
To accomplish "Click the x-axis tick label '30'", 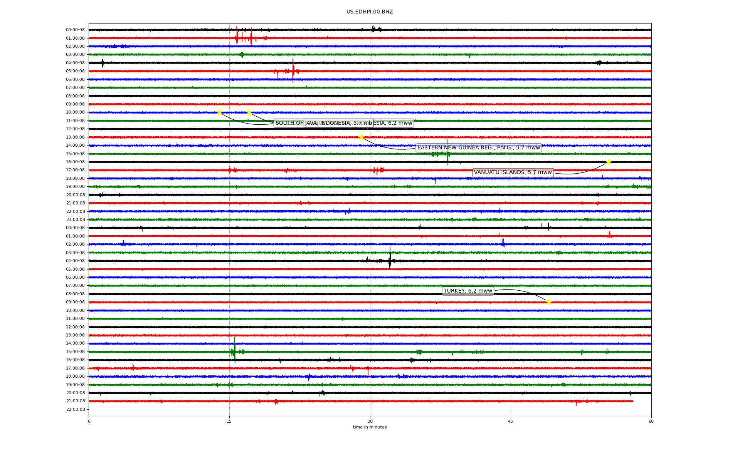I will pyautogui.click(x=370, y=421).
